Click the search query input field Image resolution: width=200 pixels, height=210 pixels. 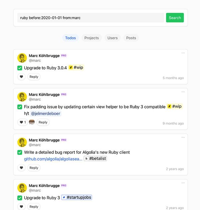pos(91,18)
